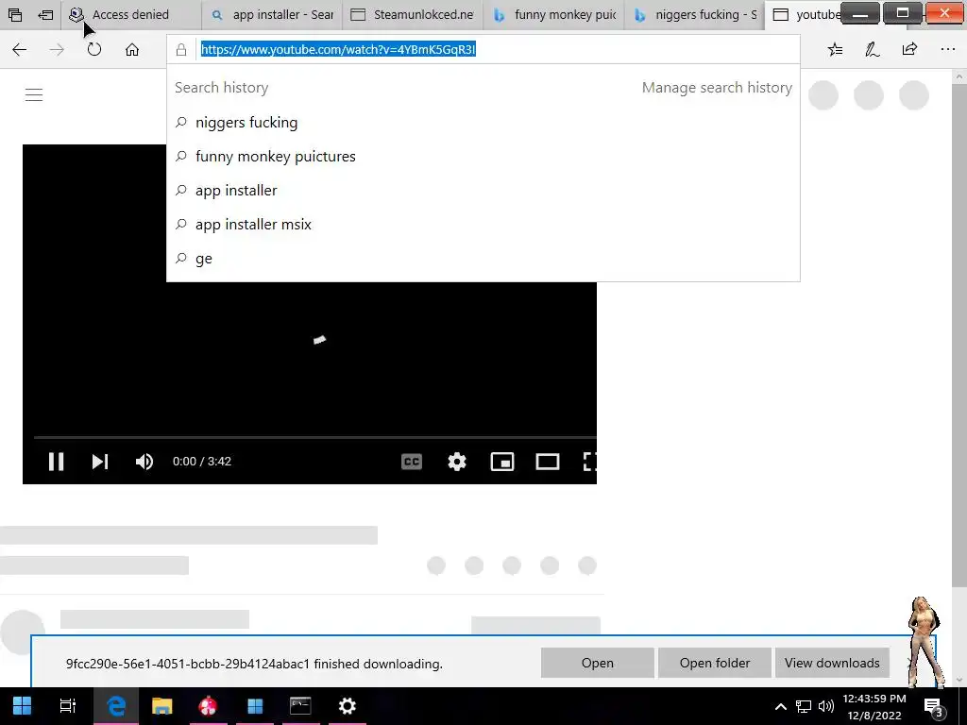Open the Edge settings and more menu

coord(948,49)
